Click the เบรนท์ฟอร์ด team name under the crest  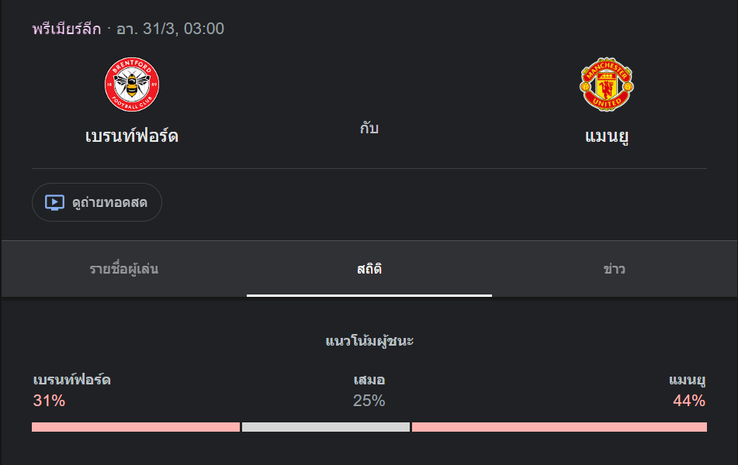tap(132, 136)
